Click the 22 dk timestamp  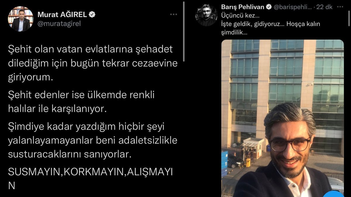tap(324, 7)
